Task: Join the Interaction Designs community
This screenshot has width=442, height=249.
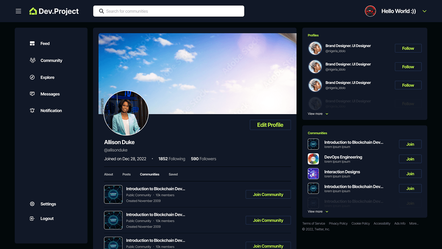Action: pos(410,174)
